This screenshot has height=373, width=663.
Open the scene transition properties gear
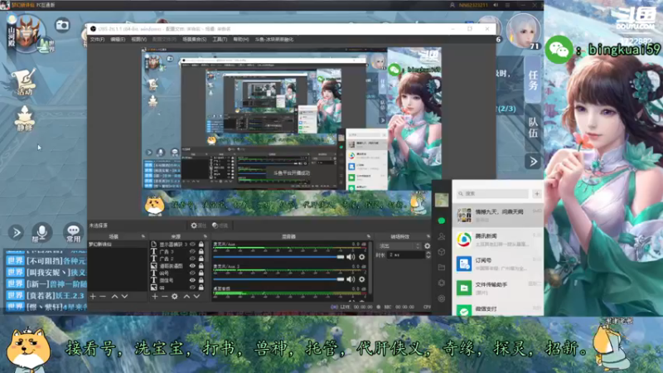point(427,245)
